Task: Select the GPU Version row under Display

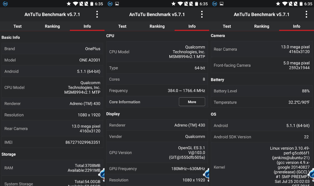Action: [157, 152]
